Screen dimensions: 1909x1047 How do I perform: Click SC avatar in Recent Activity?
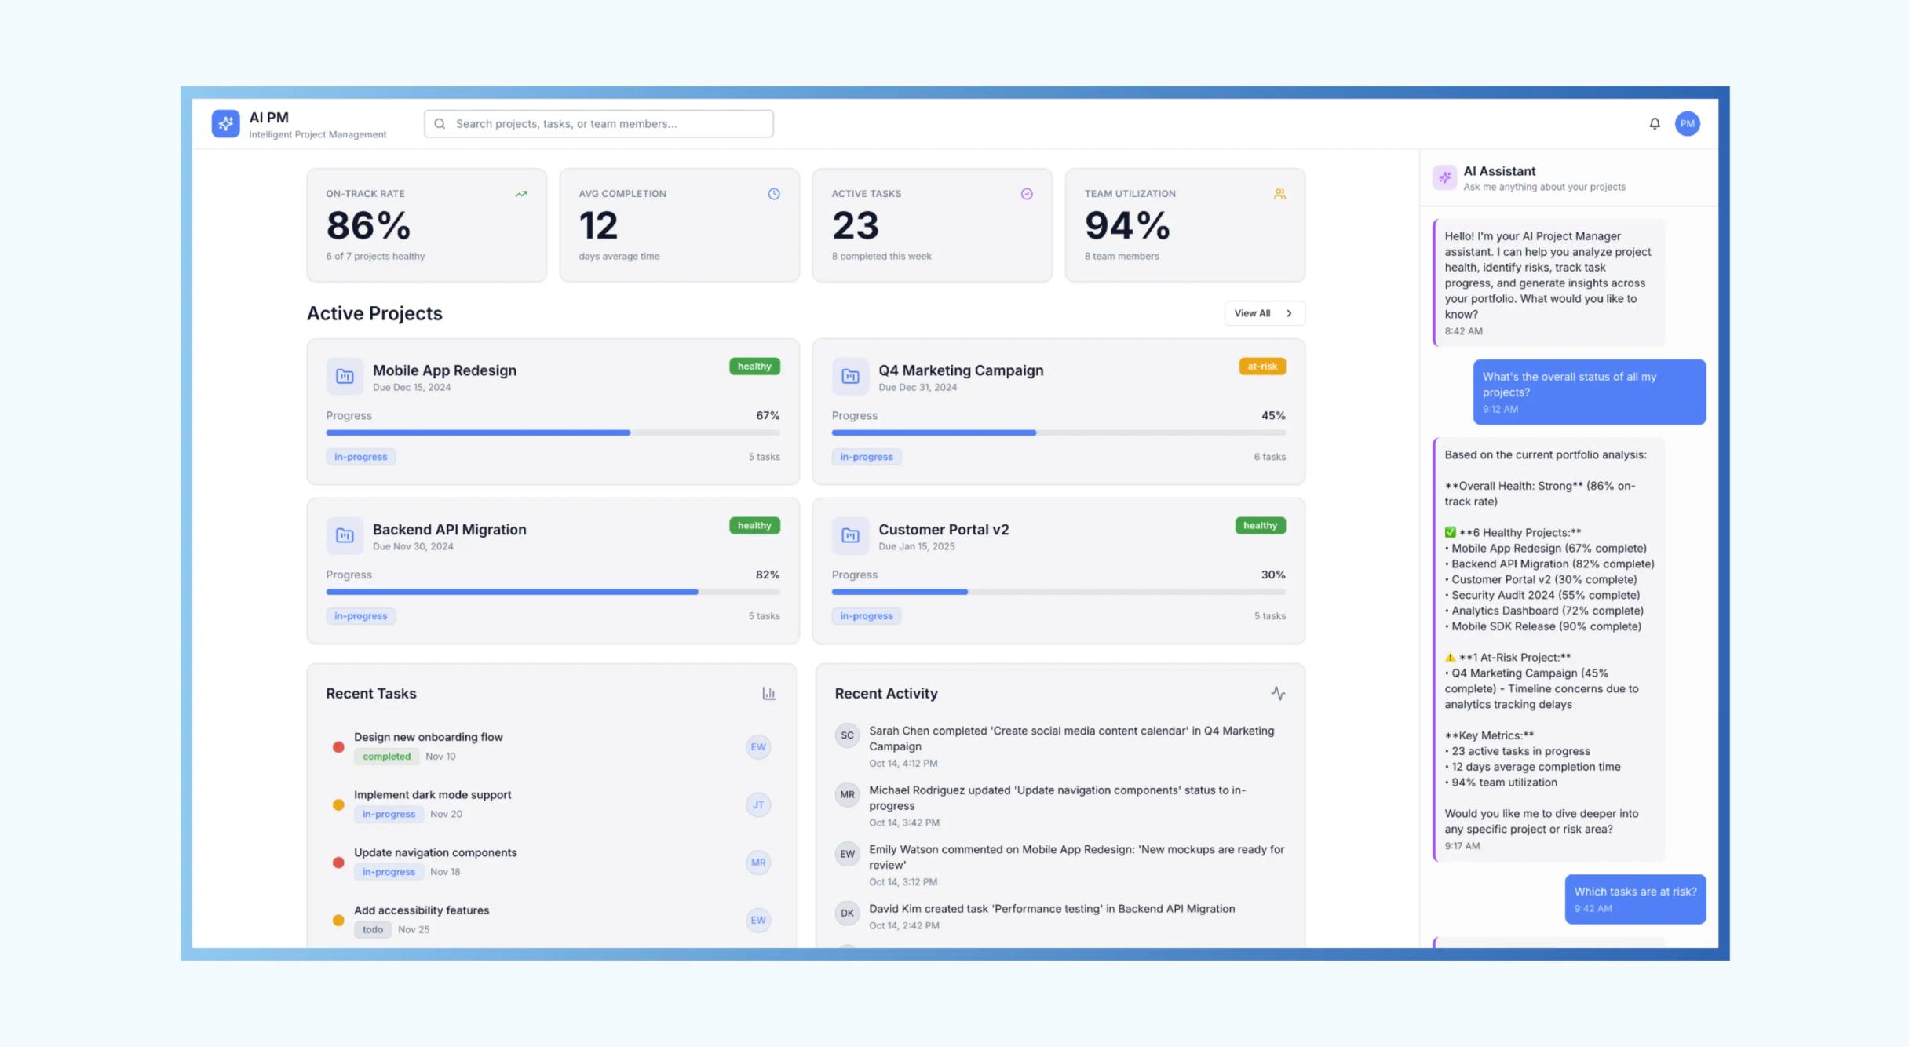pos(847,735)
